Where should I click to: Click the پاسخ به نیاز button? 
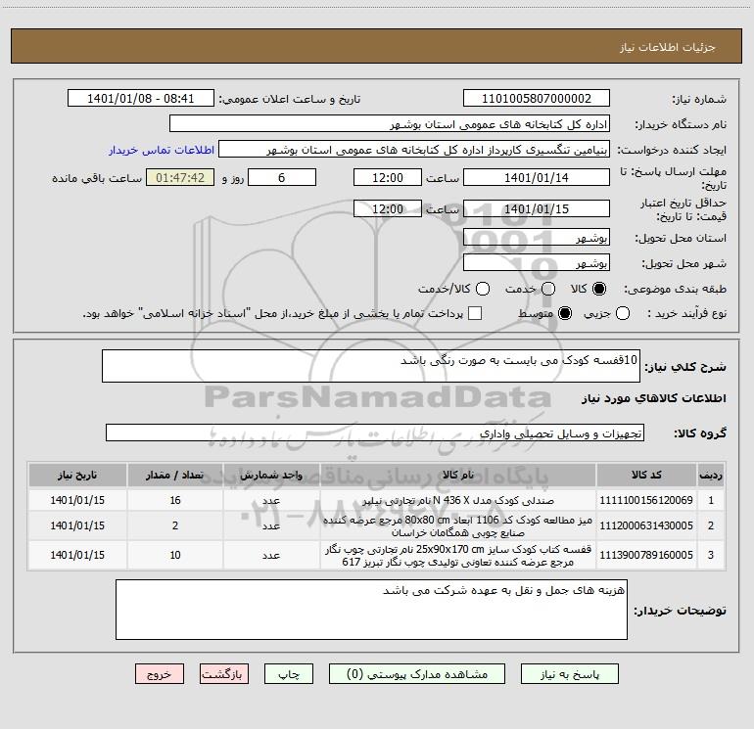pyautogui.click(x=569, y=674)
